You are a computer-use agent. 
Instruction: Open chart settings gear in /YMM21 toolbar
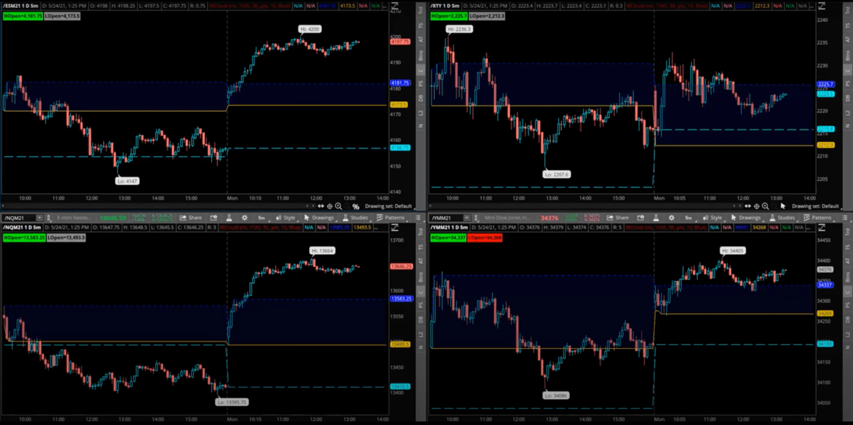pos(671,218)
